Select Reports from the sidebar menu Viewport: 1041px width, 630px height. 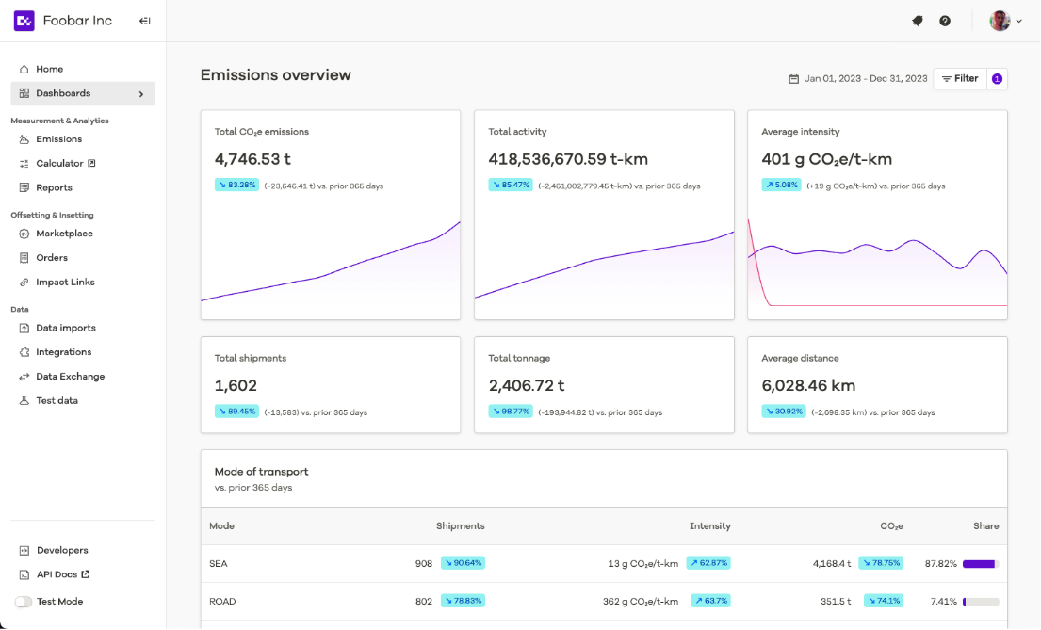click(x=54, y=188)
